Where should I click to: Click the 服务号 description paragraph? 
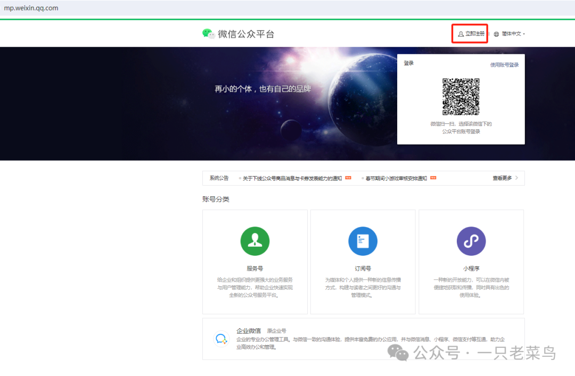coord(255,287)
